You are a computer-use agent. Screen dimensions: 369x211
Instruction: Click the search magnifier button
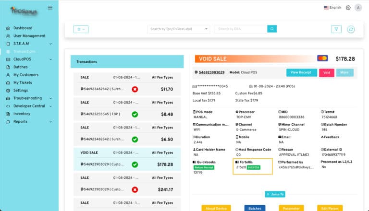point(272,29)
